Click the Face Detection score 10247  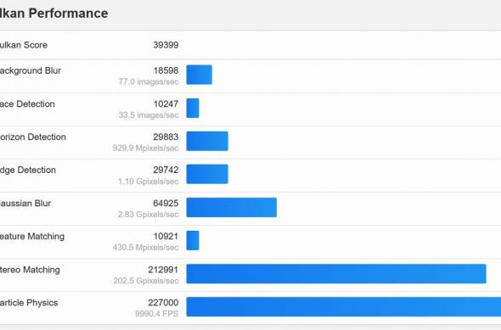coord(166,103)
